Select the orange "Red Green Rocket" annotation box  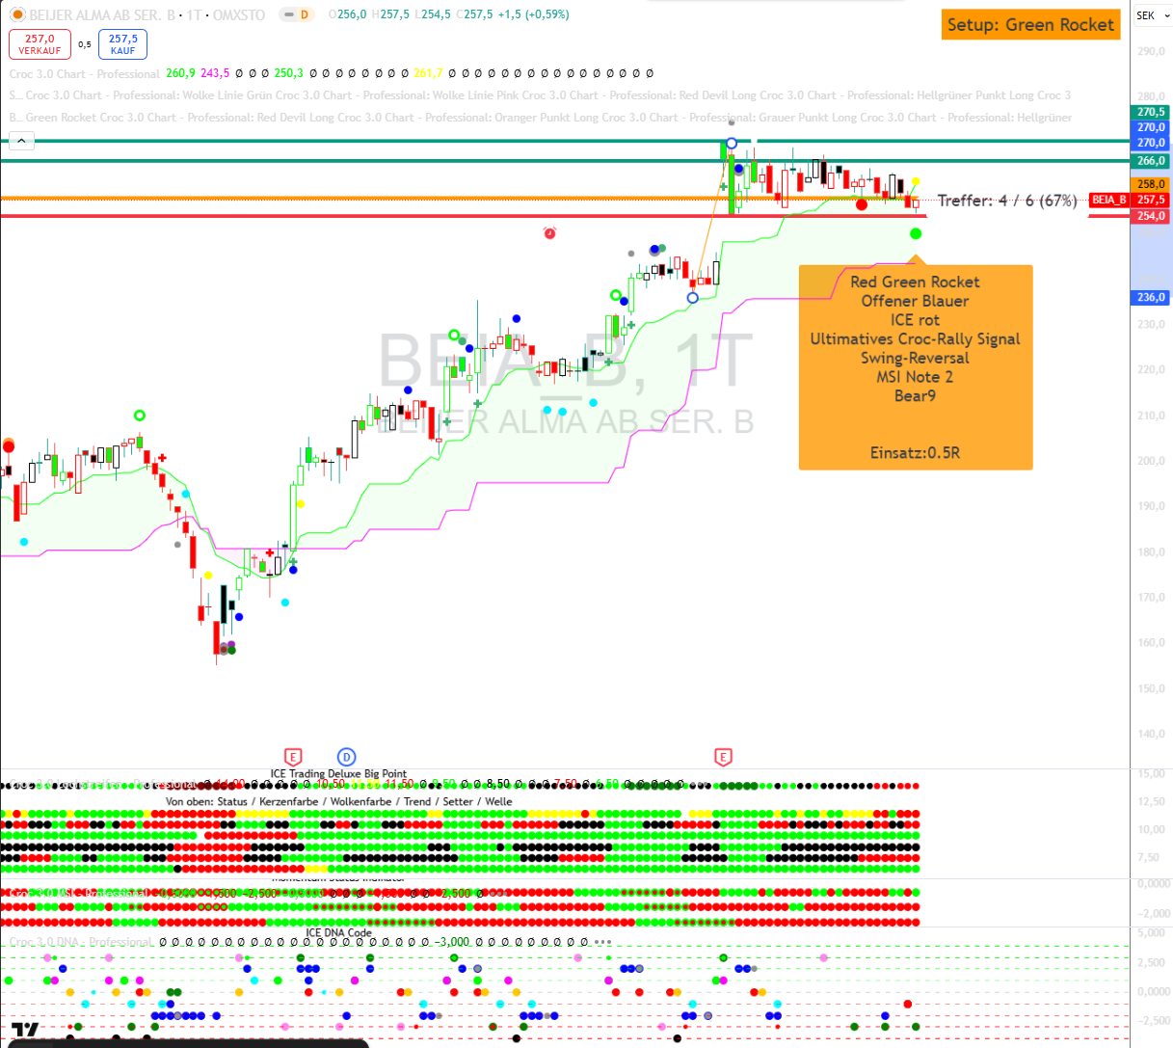915,367
